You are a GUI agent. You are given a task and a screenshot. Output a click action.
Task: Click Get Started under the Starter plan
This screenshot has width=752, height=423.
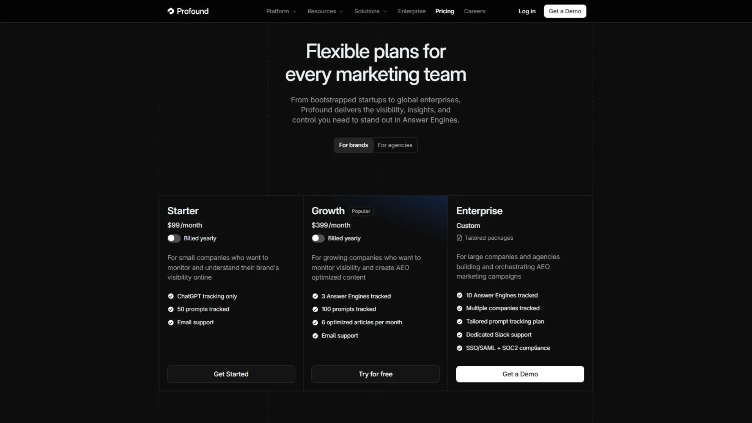click(231, 374)
